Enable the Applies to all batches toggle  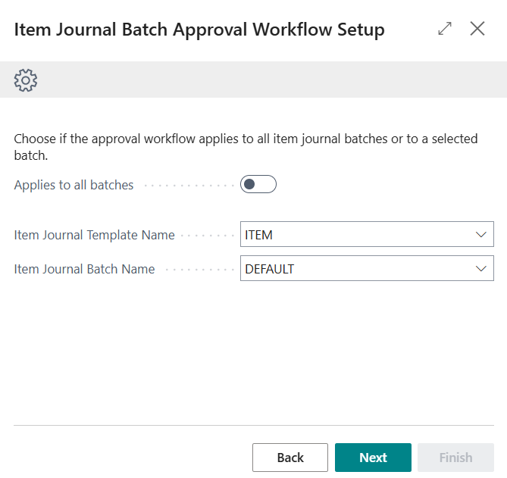(x=258, y=185)
